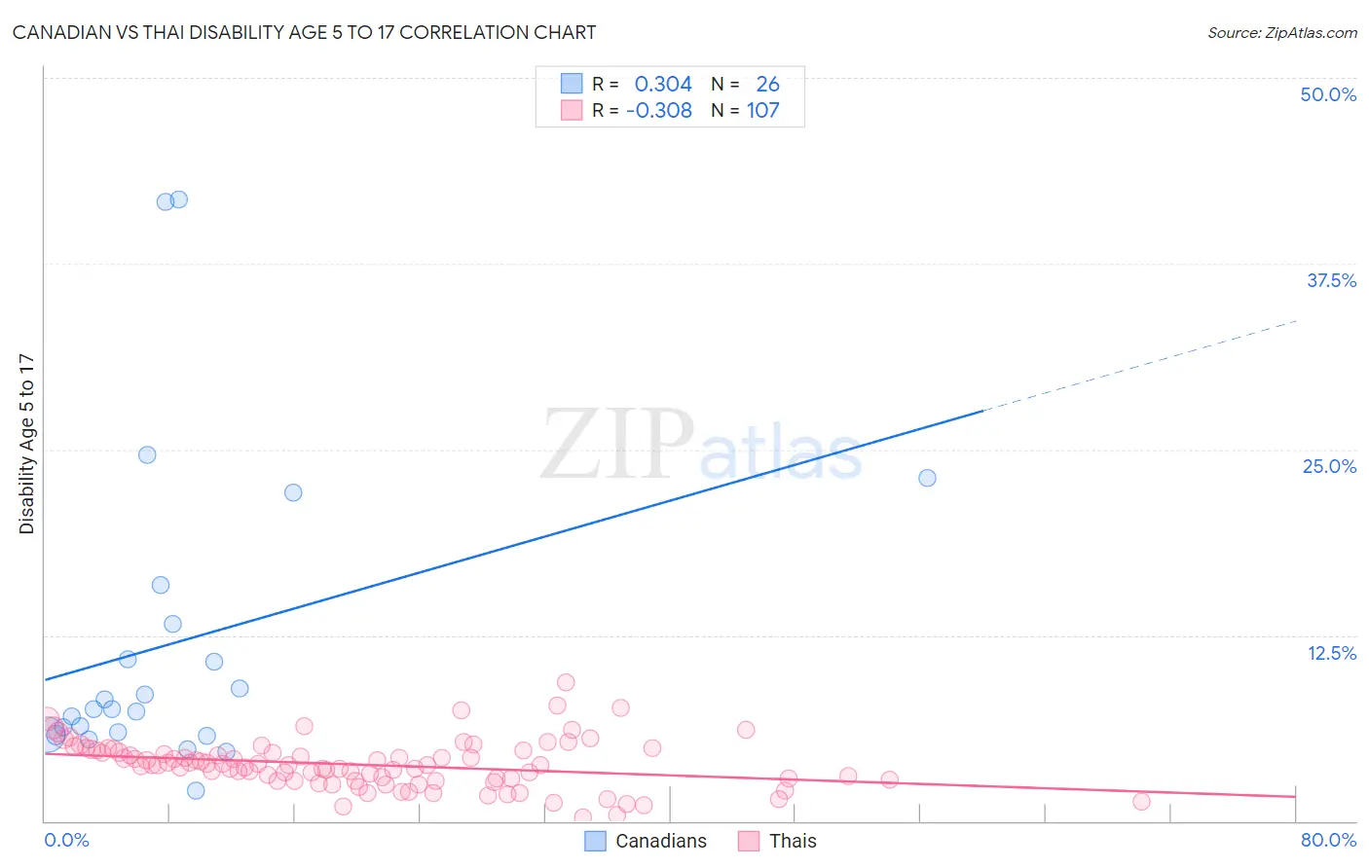Click the 25.0% y-axis label
The image size is (1369, 868).
point(1329,466)
